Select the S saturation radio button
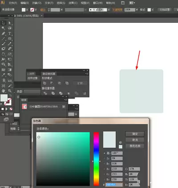Image resolution: width=178 pixels, height=188 pixels. coord(105,159)
